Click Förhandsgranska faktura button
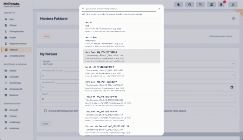243x140 pixels. coord(221,36)
